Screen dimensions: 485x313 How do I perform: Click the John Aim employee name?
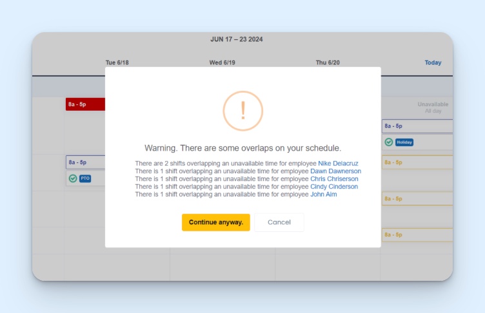(x=323, y=194)
